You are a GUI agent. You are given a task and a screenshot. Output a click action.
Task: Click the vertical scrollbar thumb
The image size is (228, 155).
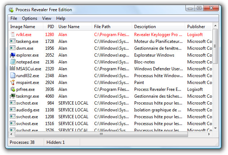[x=215, y=46]
